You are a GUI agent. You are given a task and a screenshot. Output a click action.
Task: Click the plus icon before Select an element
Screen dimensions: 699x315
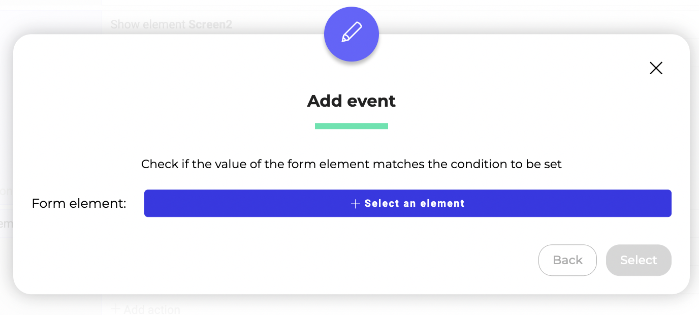(356, 204)
